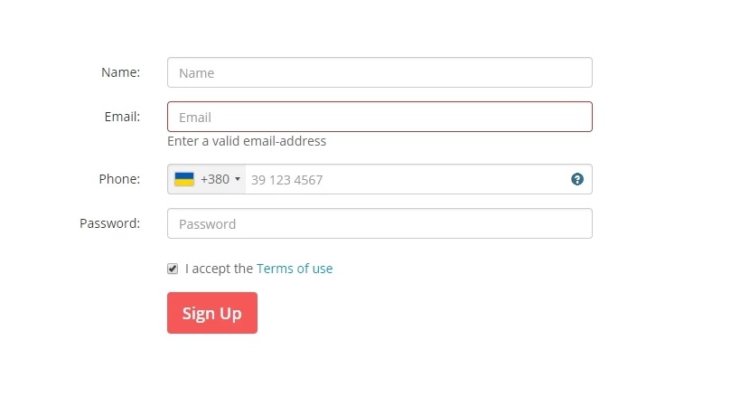The image size is (740, 416).
Task: Select the +380 country code text
Action: 215,179
